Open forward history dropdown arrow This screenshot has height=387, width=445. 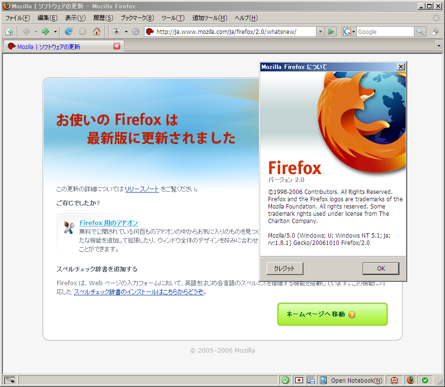[x=55, y=32]
